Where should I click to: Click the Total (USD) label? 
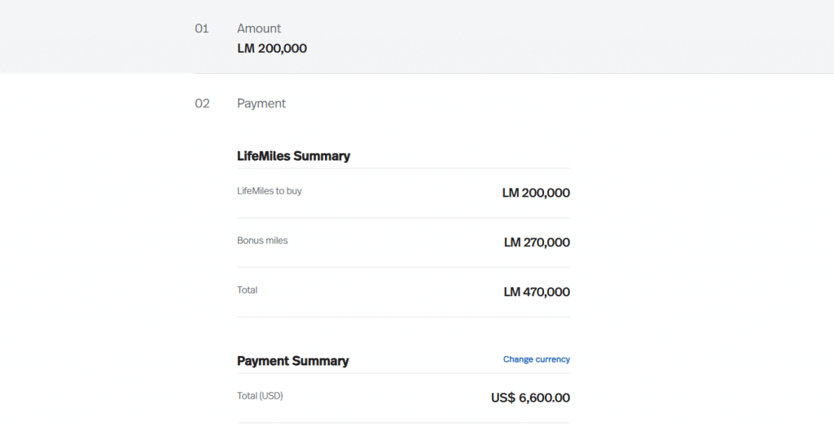tap(260, 396)
